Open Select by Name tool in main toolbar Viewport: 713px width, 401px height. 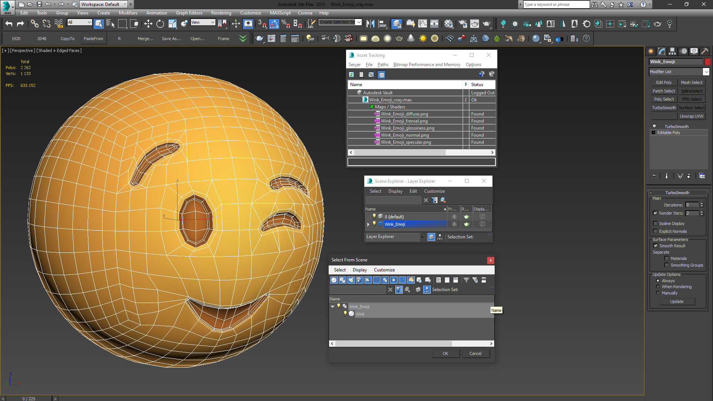coord(110,24)
